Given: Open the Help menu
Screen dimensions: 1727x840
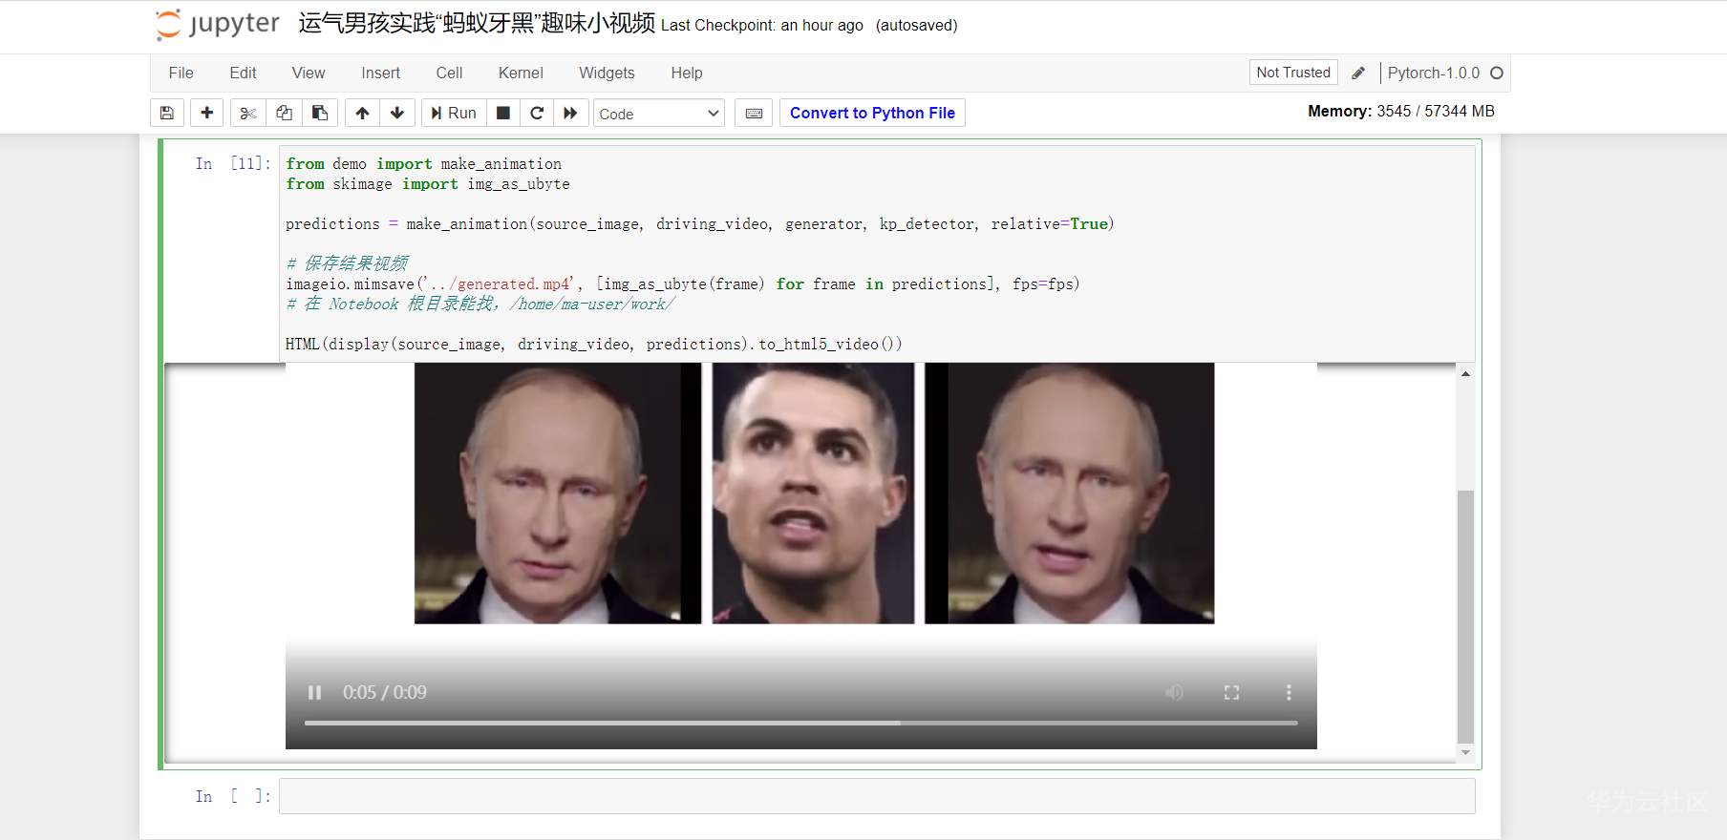Looking at the screenshot, I should [686, 73].
